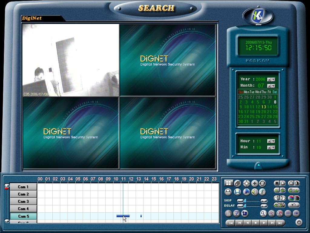Click the SKIP slider plus button

264,201
